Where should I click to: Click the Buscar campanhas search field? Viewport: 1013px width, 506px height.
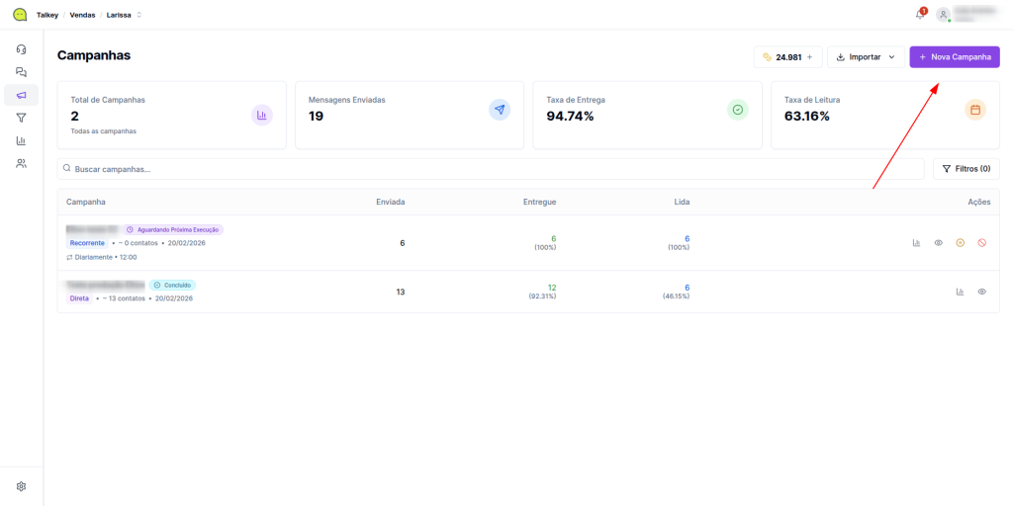[x=490, y=169]
